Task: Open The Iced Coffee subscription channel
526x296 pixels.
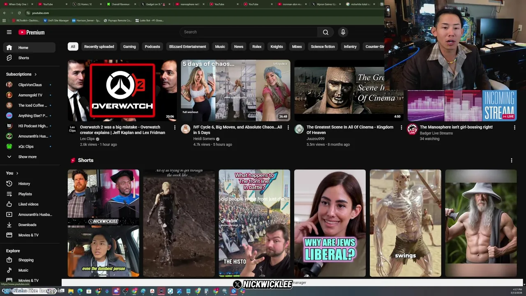Action: pyautogui.click(x=29, y=105)
